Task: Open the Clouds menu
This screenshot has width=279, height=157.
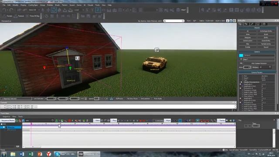Action: [x=90, y=5]
